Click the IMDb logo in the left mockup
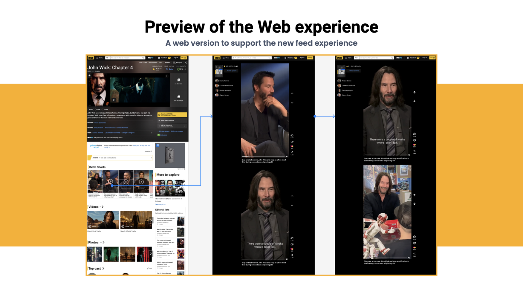 (91, 58)
